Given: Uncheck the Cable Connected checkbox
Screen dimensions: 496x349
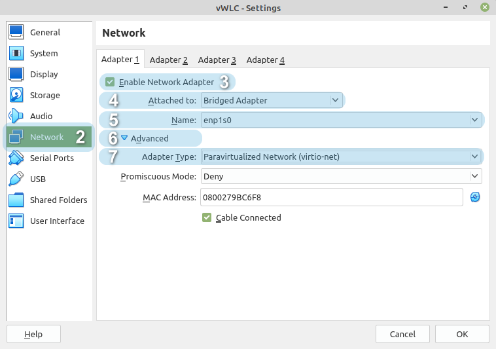Looking at the screenshot, I should [x=207, y=217].
